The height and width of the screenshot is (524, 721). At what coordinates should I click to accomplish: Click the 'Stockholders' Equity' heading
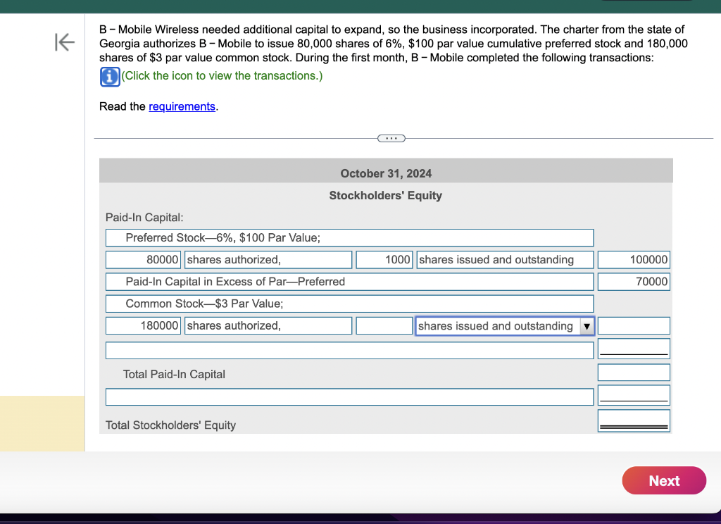coord(385,196)
